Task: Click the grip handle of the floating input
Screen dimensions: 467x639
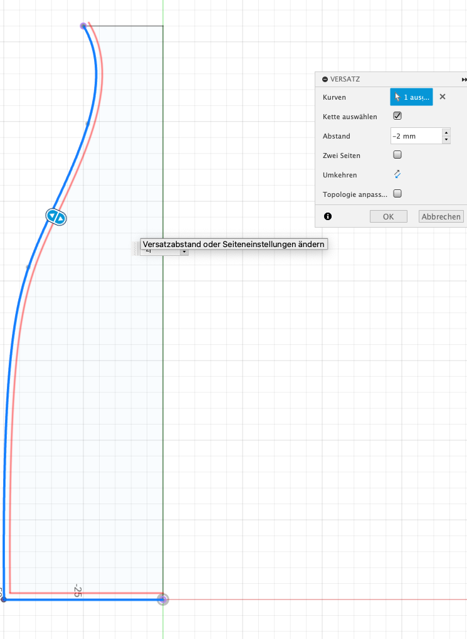Action: (x=135, y=250)
